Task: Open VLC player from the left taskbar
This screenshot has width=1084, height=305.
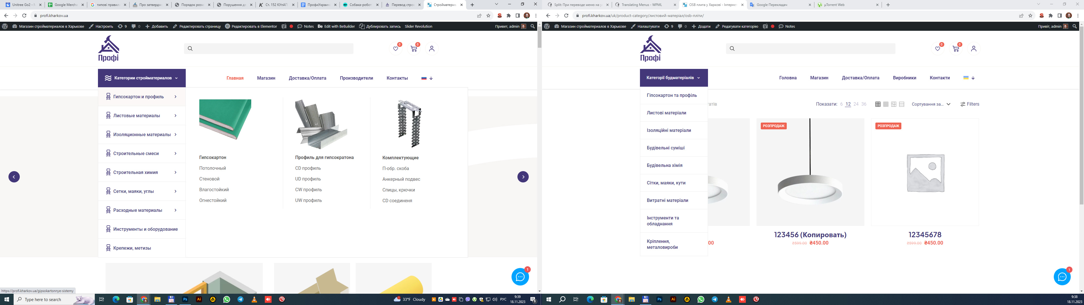Action: tap(254, 300)
